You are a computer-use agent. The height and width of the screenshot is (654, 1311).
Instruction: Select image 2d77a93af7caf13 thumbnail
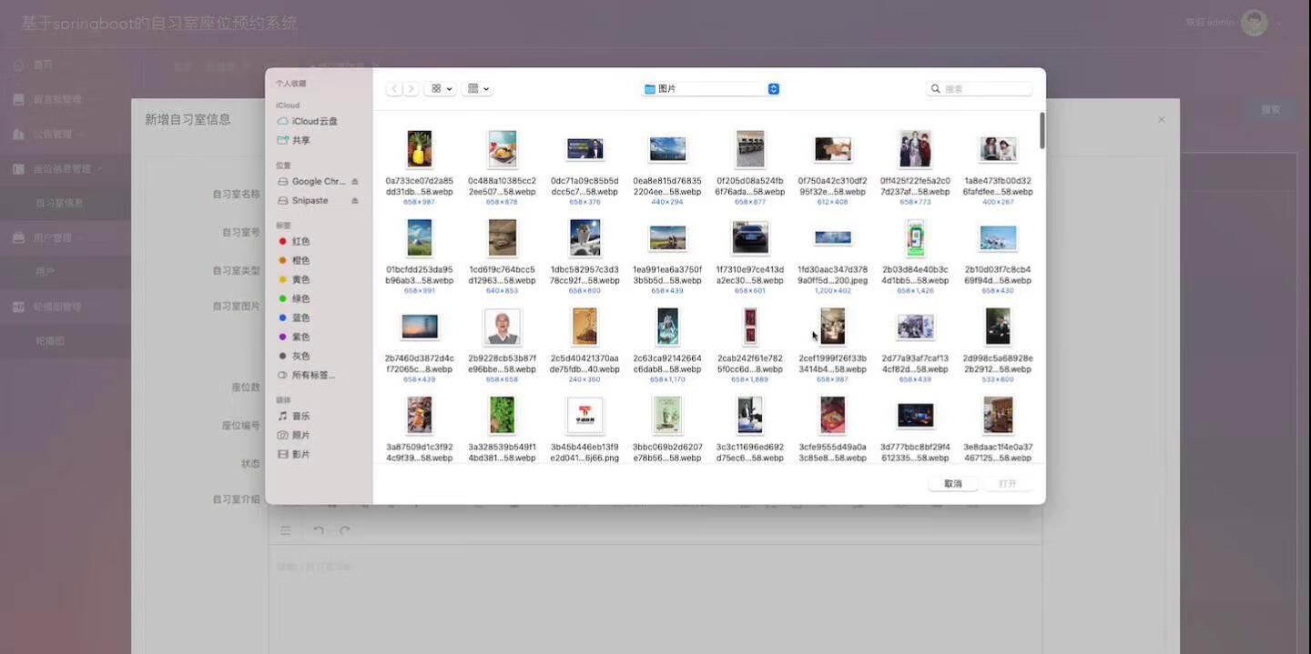tap(915, 327)
